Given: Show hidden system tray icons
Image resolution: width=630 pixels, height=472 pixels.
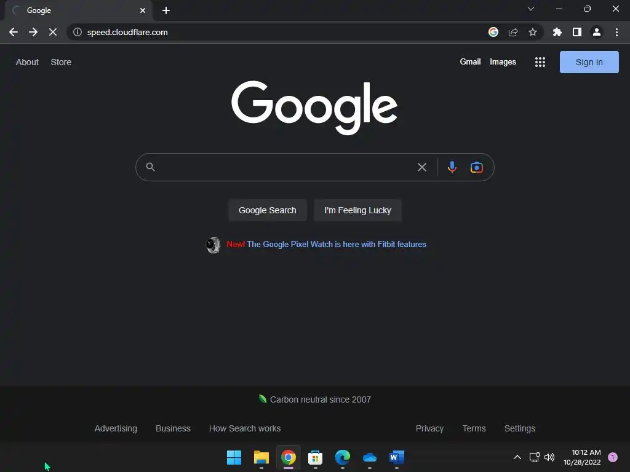Looking at the screenshot, I should (x=517, y=457).
